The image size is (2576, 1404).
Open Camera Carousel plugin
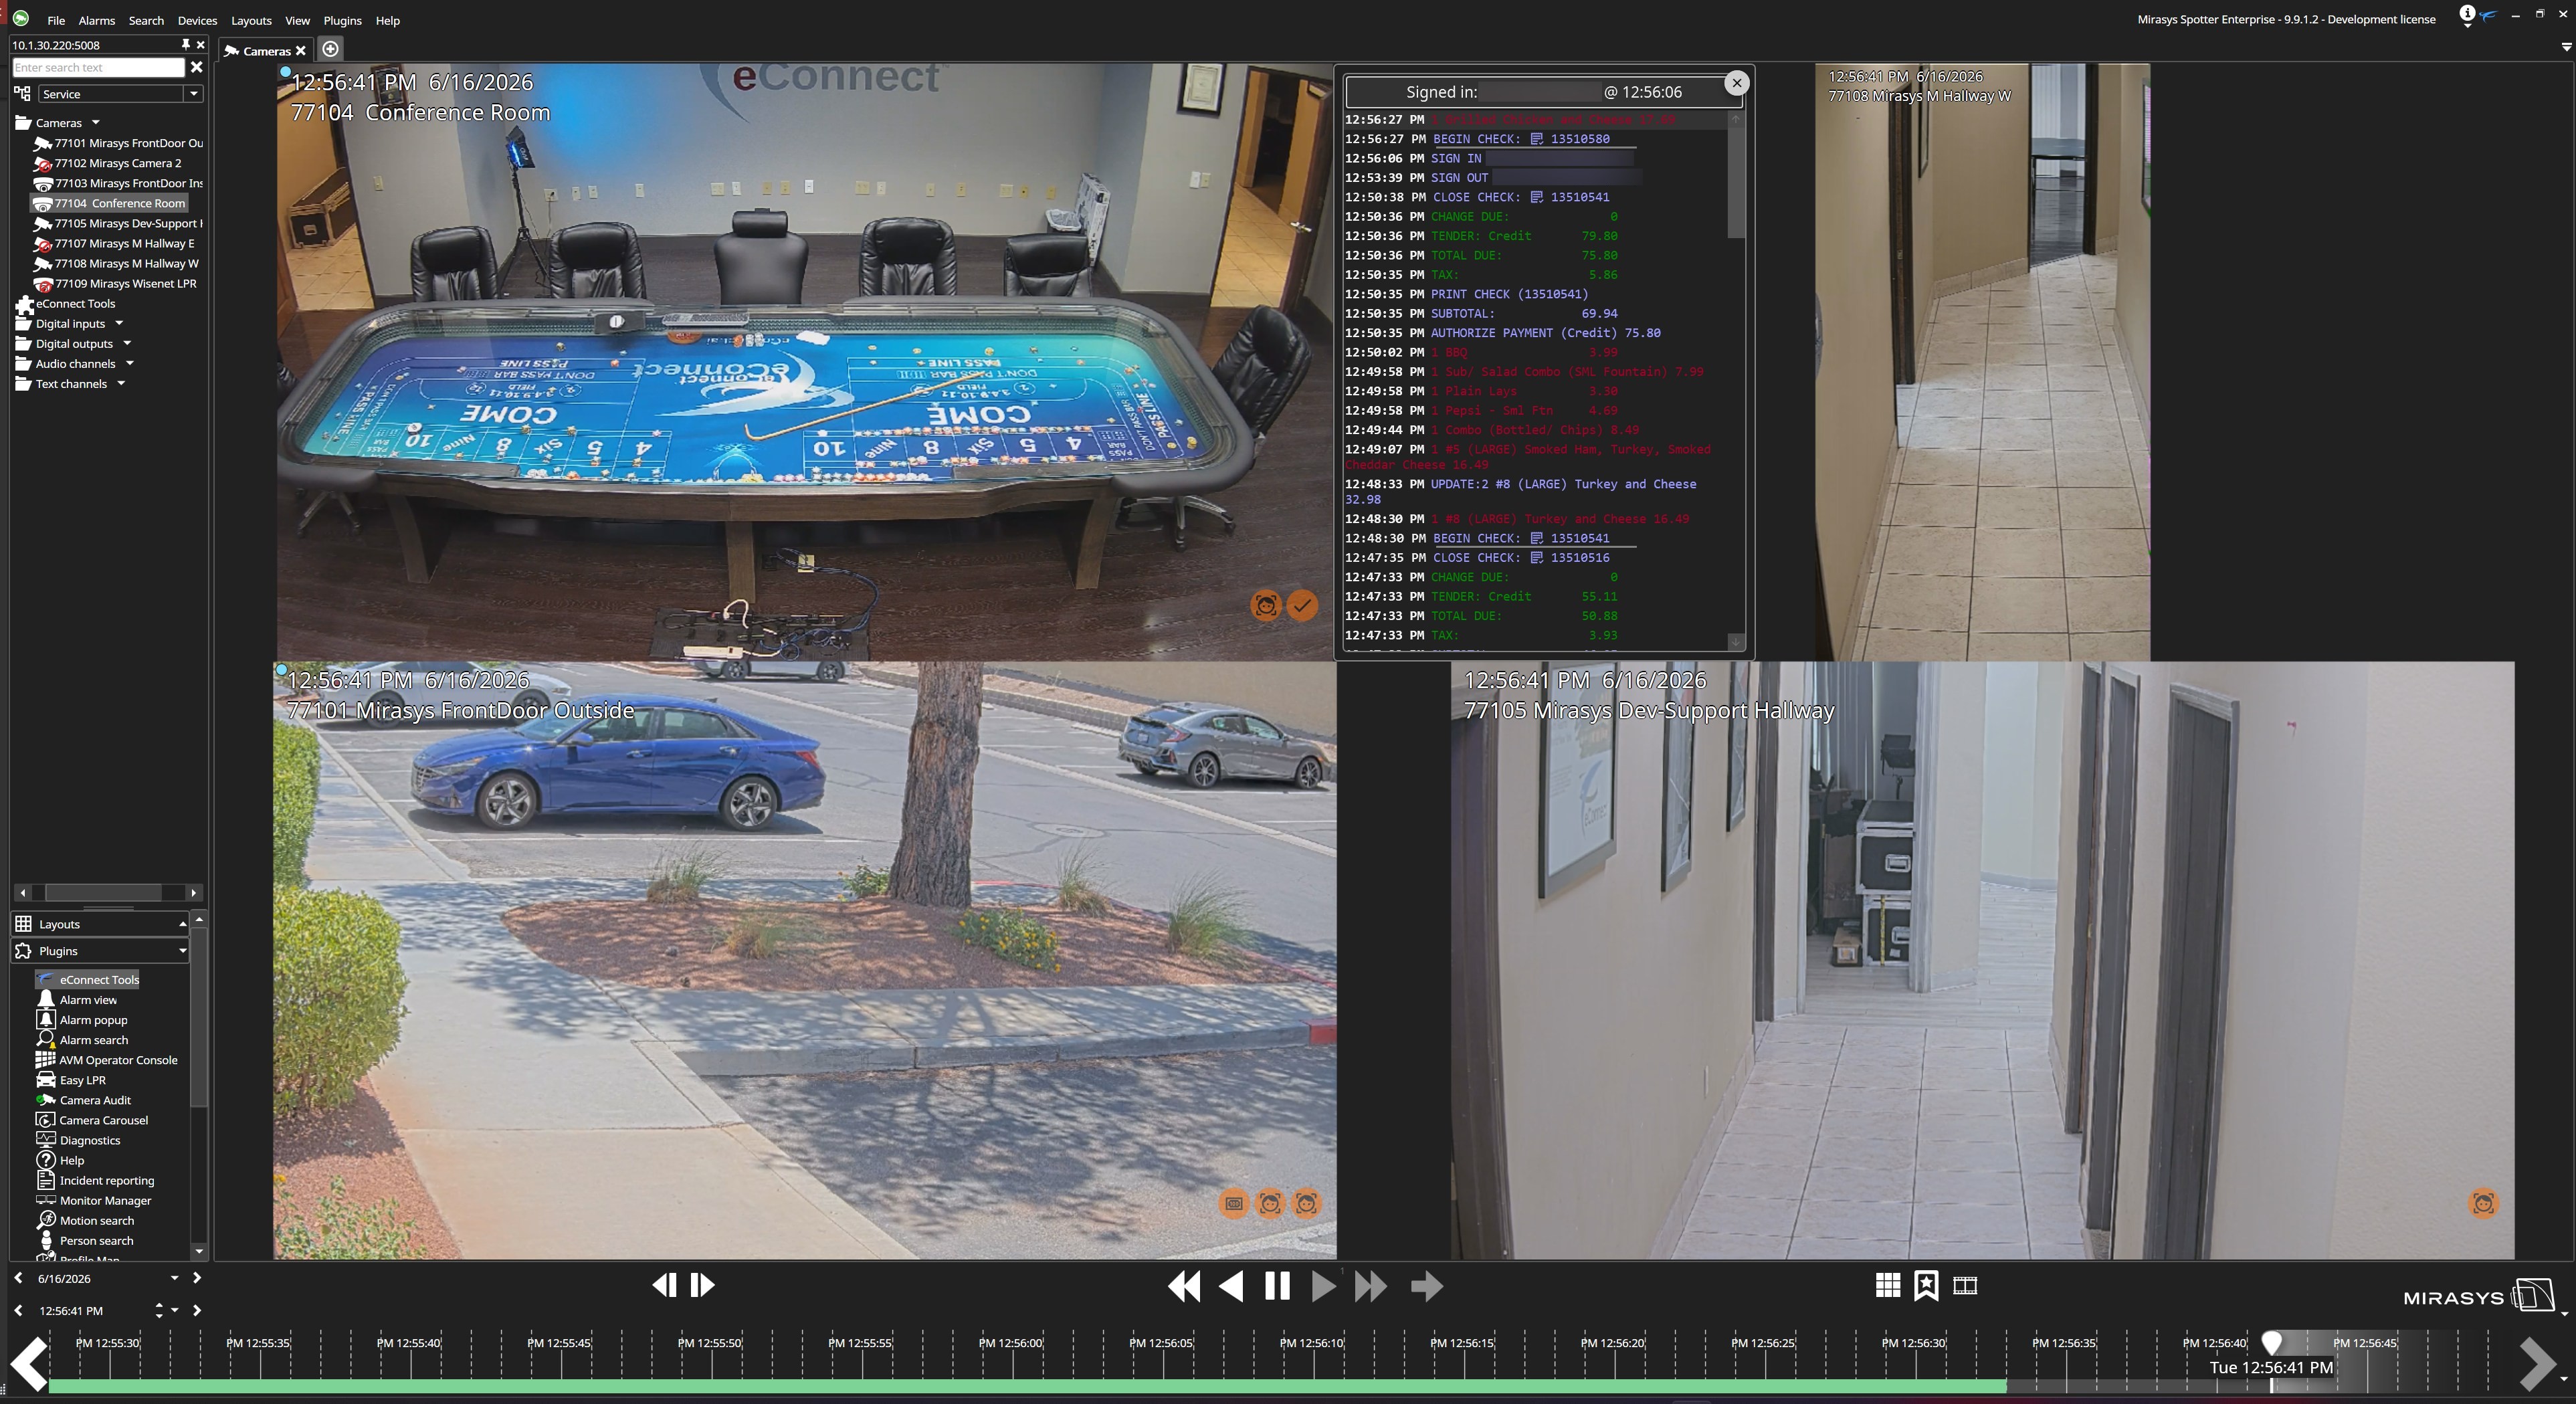point(92,1119)
